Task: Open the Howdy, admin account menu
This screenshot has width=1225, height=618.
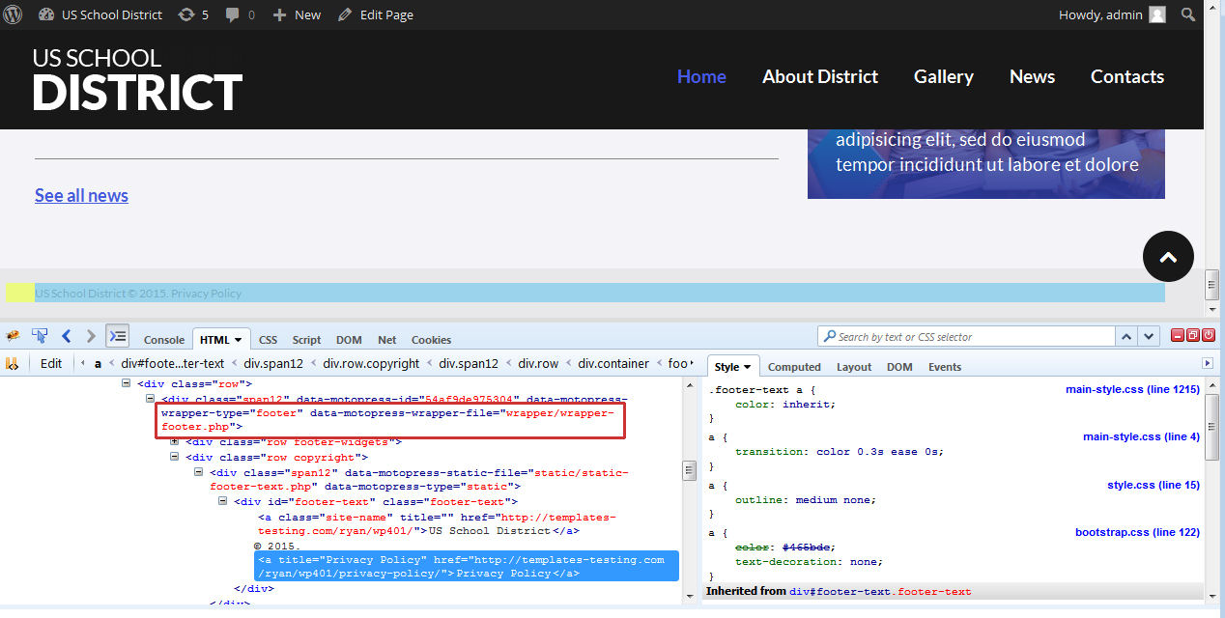Action: tap(1112, 14)
